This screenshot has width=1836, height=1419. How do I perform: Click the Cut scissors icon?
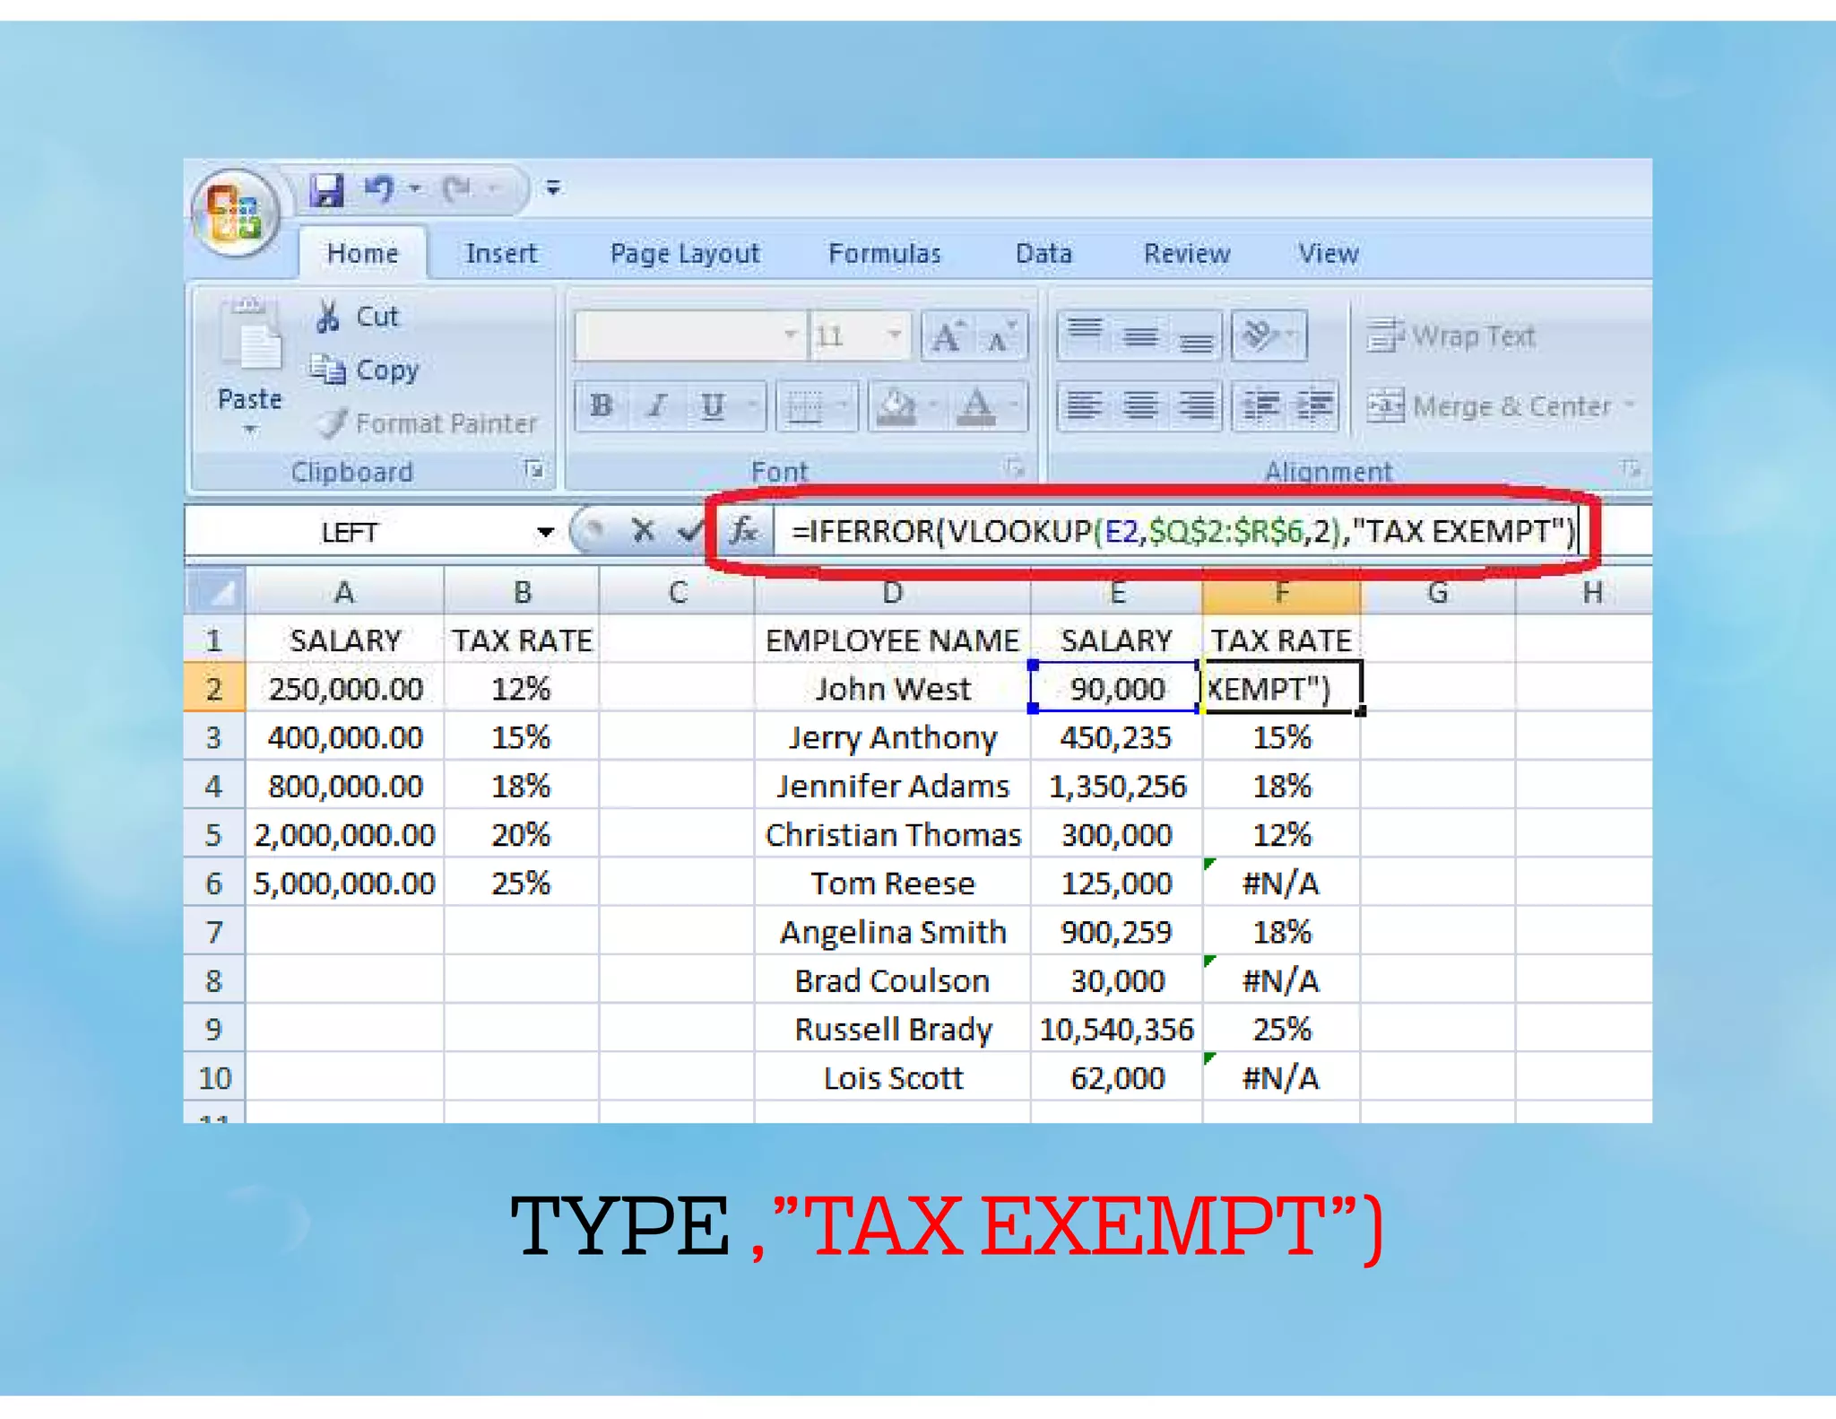click(x=327, y=317)
